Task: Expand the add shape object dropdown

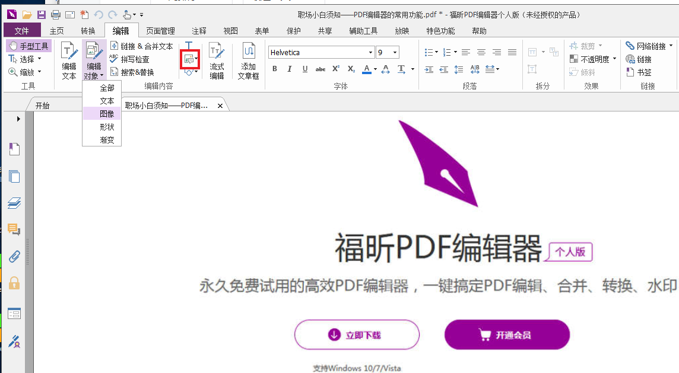Action: pos(196,72)
